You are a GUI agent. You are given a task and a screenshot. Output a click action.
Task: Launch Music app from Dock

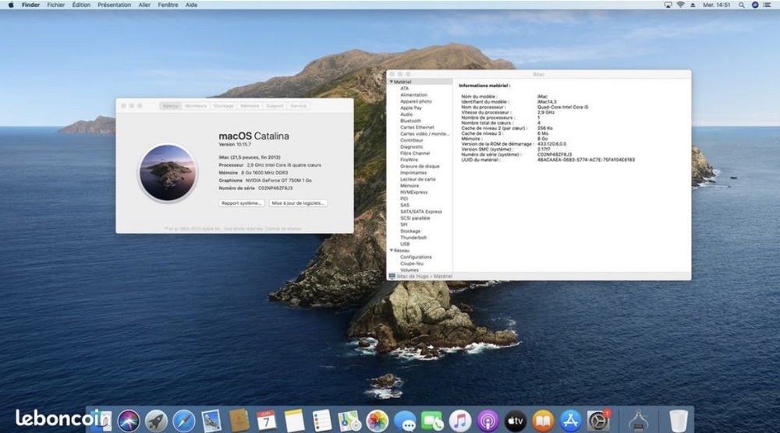pyautogui.click(x=460, y=421)
